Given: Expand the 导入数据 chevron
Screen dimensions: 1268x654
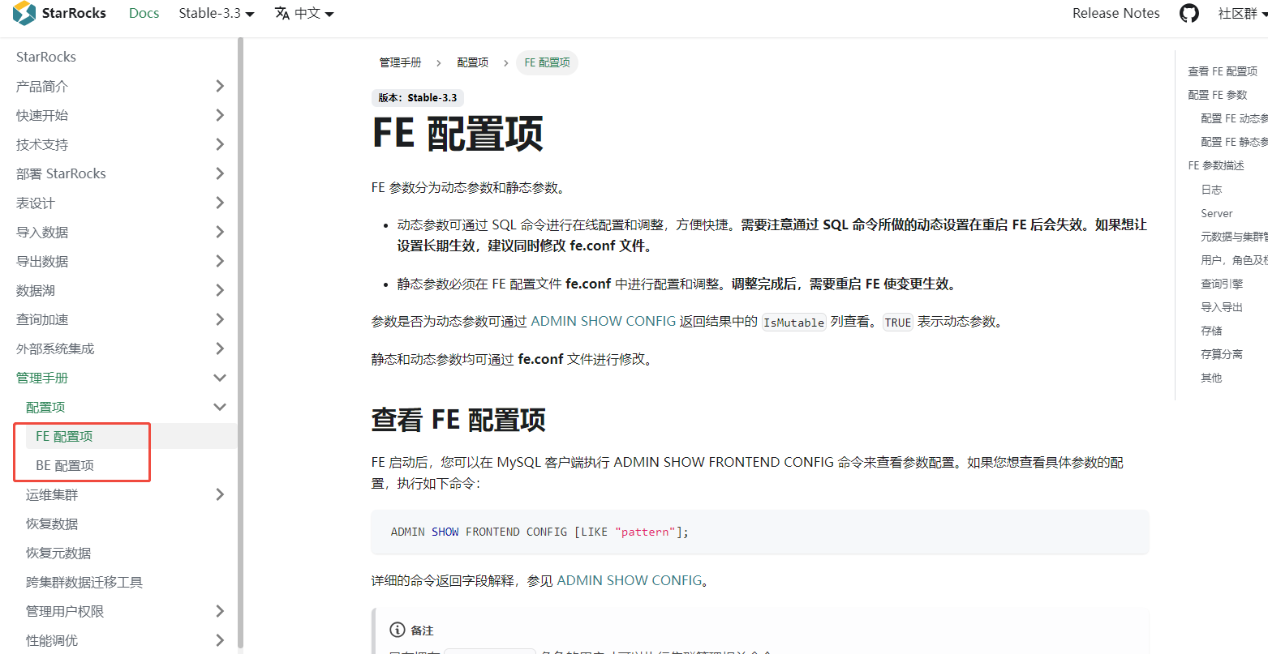Looking at the screenshot, I should 220,232.
